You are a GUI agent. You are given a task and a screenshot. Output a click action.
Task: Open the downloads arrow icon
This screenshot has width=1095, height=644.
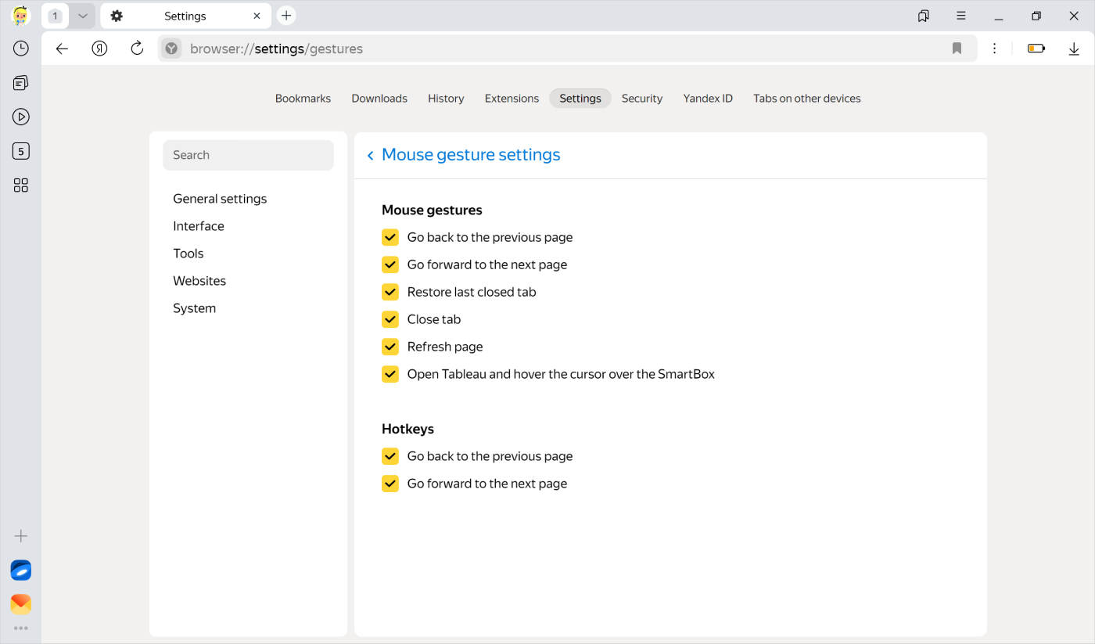tap(1074, 49)
